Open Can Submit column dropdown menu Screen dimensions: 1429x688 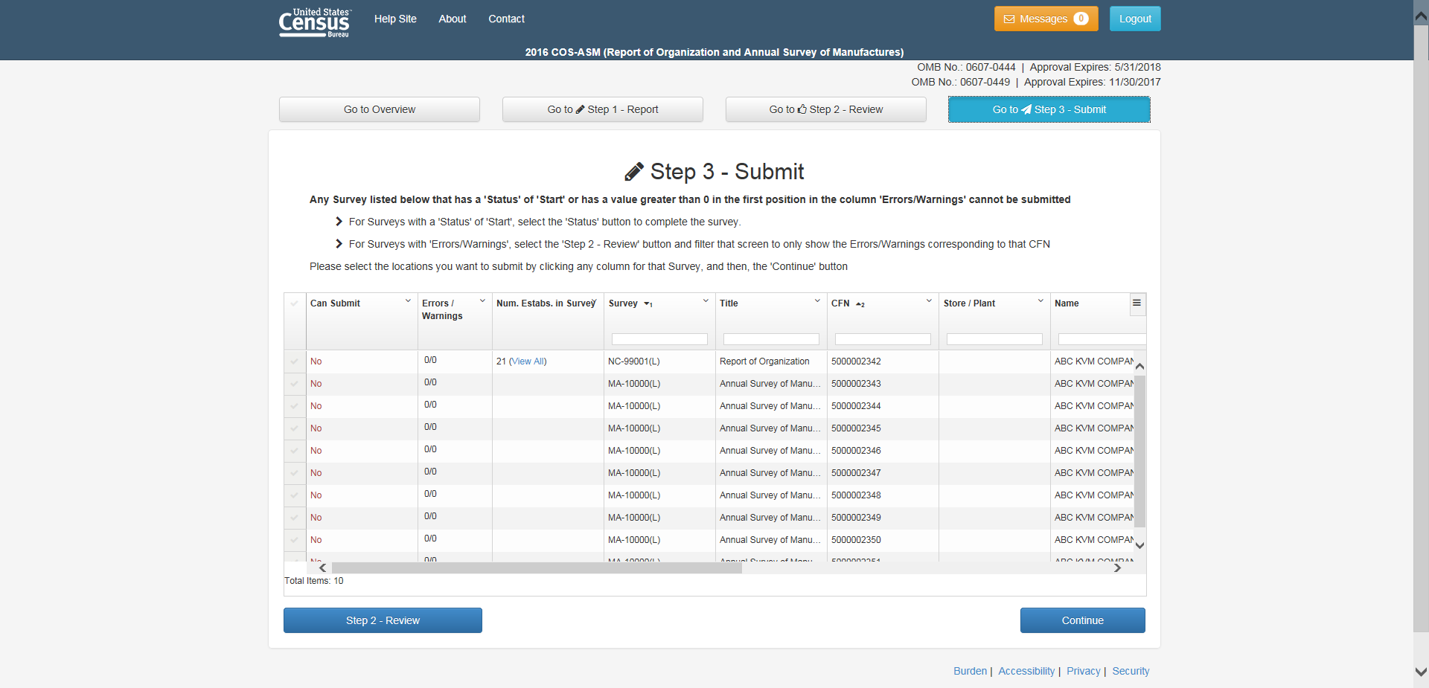[x=408, y=301]
